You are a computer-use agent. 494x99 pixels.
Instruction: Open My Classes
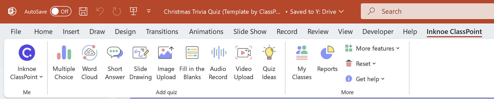302,63
